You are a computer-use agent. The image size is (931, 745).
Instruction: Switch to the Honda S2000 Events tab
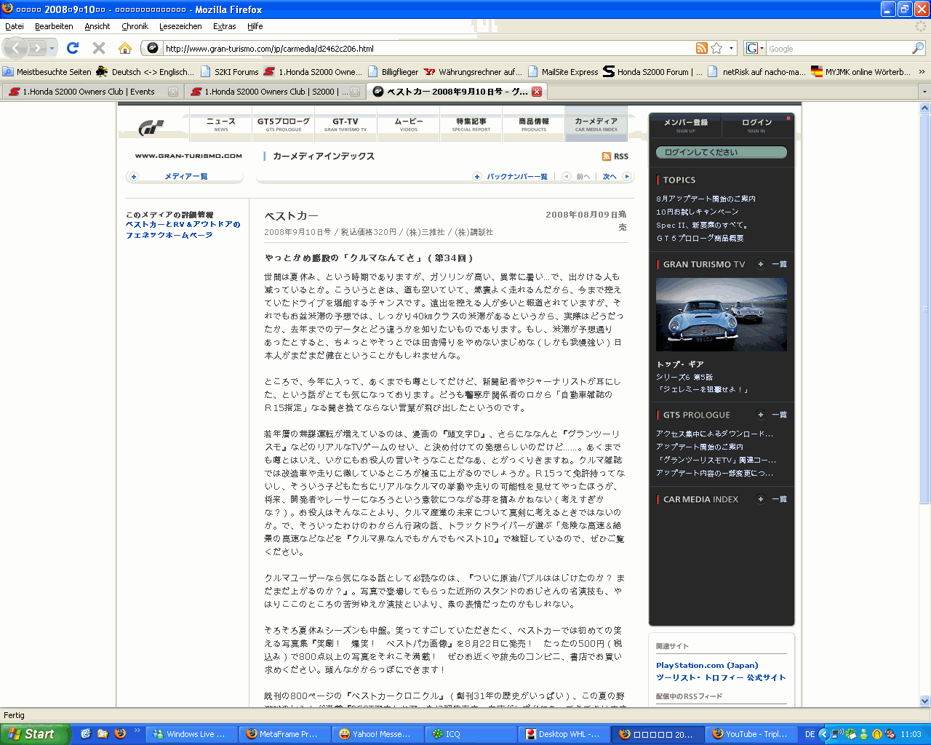click(87, 92)
